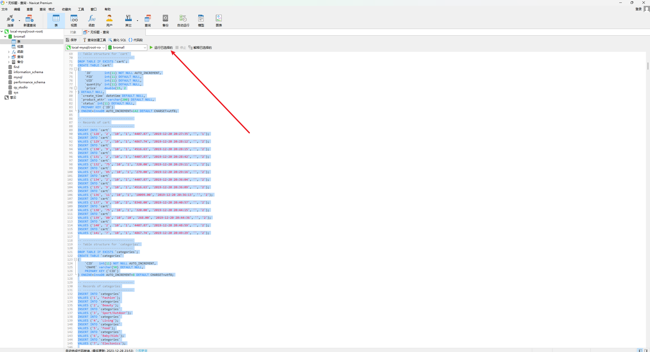The width and height of the screenshot is (650, 352).
Task: Click the editor vertical scrollbar thumb
Action: 648,66
